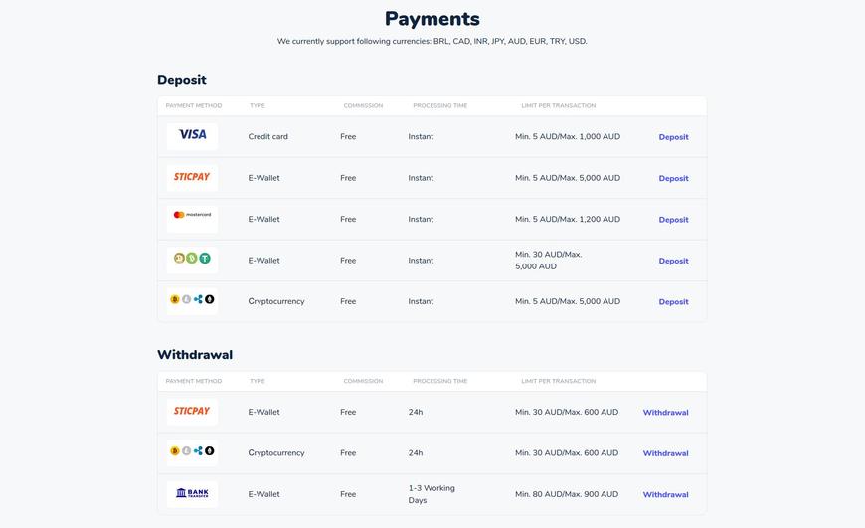This screenshot has width=865, height=528.
Task: Click the cryptocurrency coins logo under Deposit
Action: point(192,301)
